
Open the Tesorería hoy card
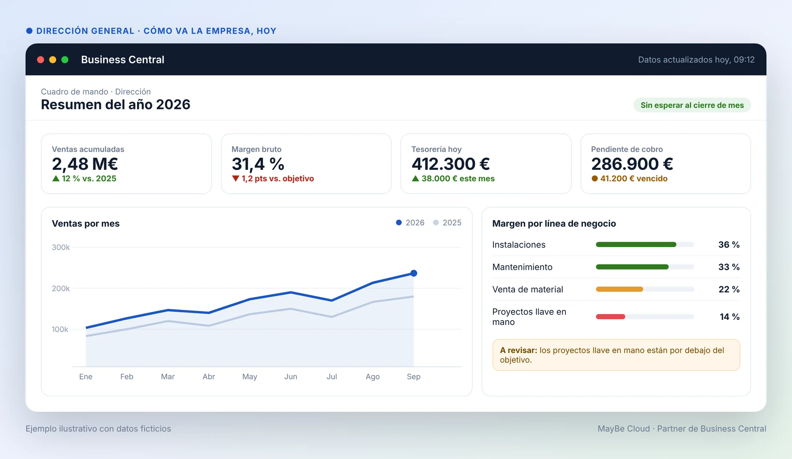pos(486,164)
